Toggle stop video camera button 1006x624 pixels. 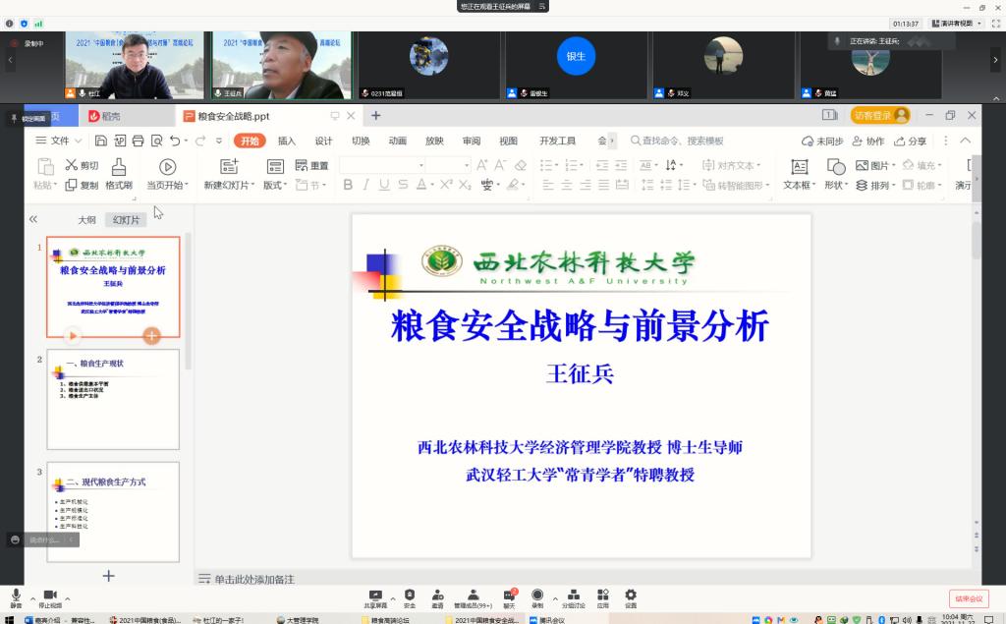tap(50, 596)
